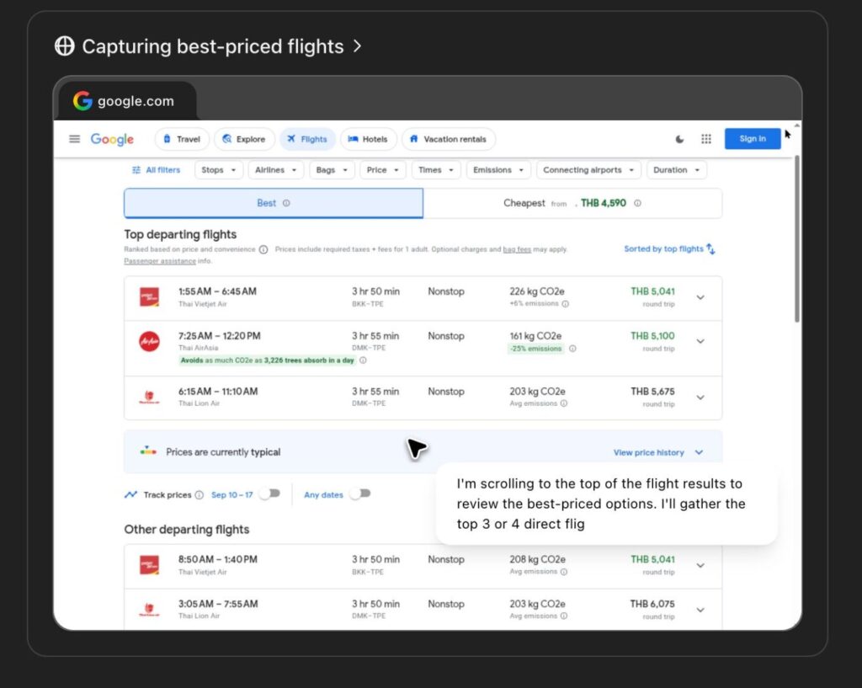
Task: Click info icon after 3,226 trees absorb text
Action: pyautogui.click(x=363, y=360)
